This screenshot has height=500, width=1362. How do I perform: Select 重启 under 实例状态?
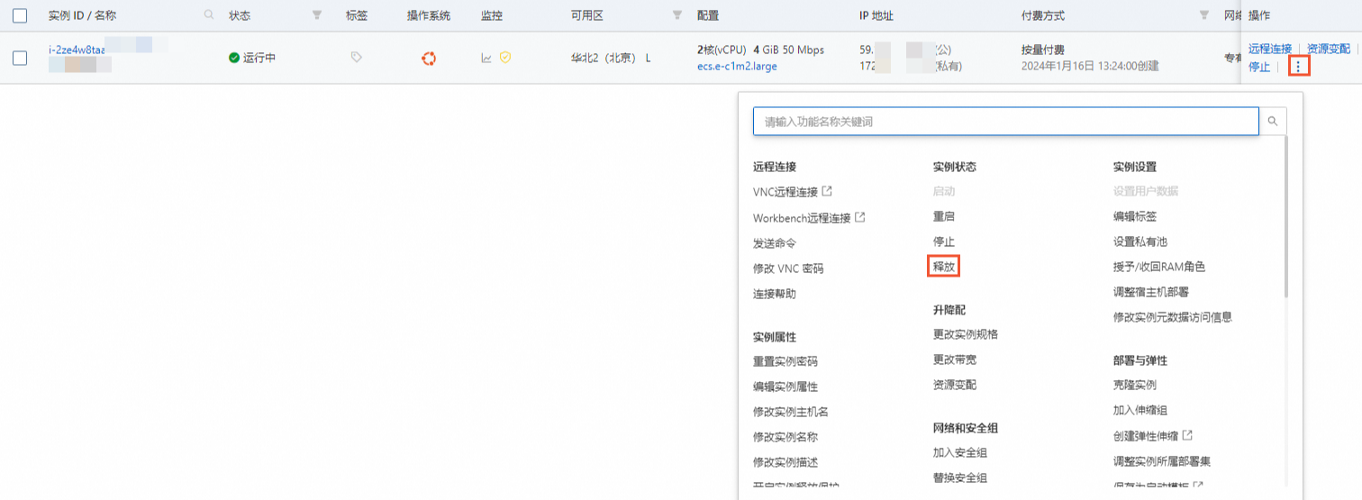coord(944,217)
